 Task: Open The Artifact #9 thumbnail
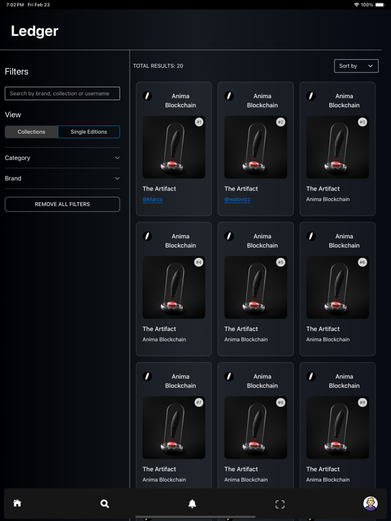click(x=337, y=427)
